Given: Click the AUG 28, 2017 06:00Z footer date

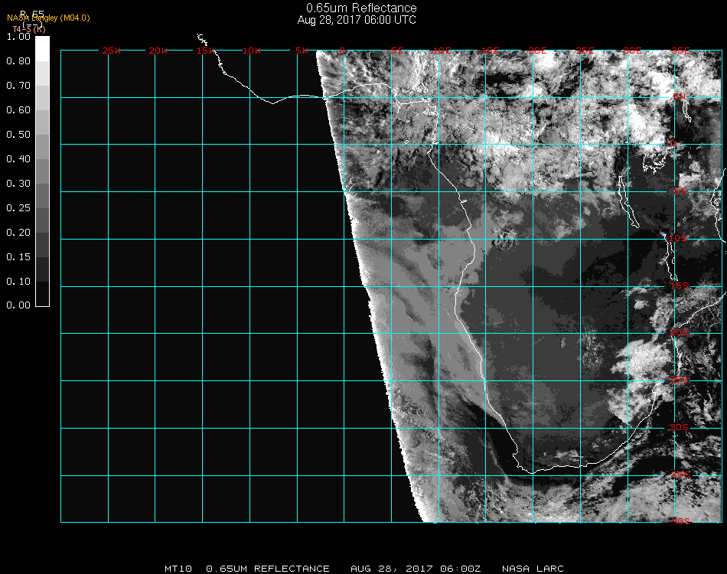Looking at the screenshot, I should [416, 569].
